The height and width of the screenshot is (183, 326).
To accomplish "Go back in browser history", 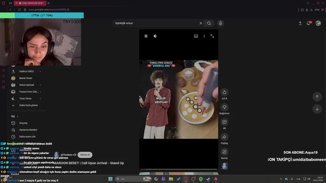I will click(10, 10).
